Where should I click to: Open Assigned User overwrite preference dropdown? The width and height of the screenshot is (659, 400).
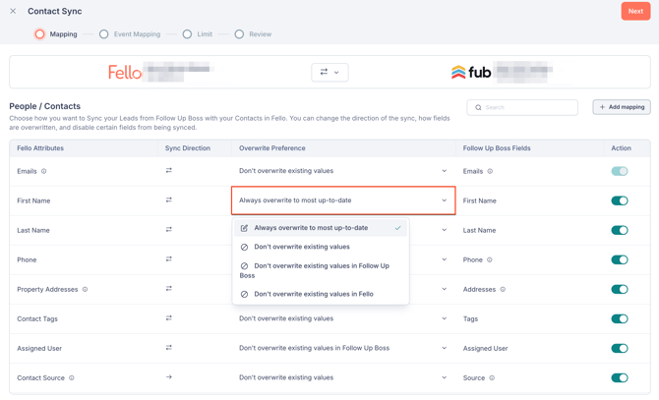point(342,348)
